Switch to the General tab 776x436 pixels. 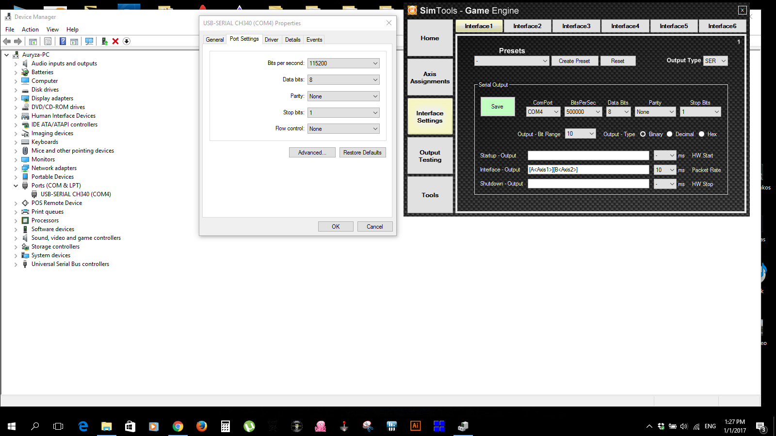(215, 40)
